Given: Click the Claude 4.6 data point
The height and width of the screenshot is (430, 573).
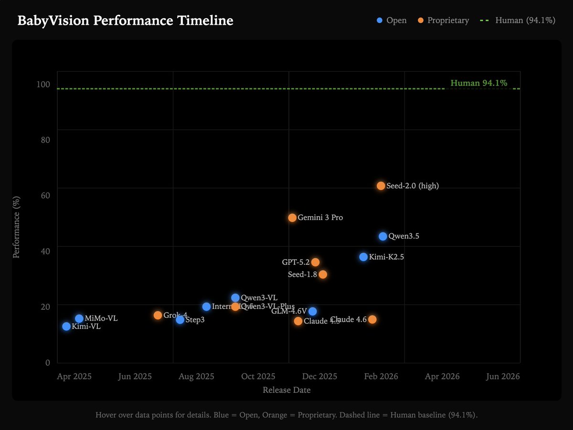Looking at the screenshot, I should tap(372, 319).
